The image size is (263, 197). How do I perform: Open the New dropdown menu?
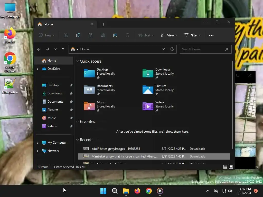pyautogui.click(x=47, y=35)
